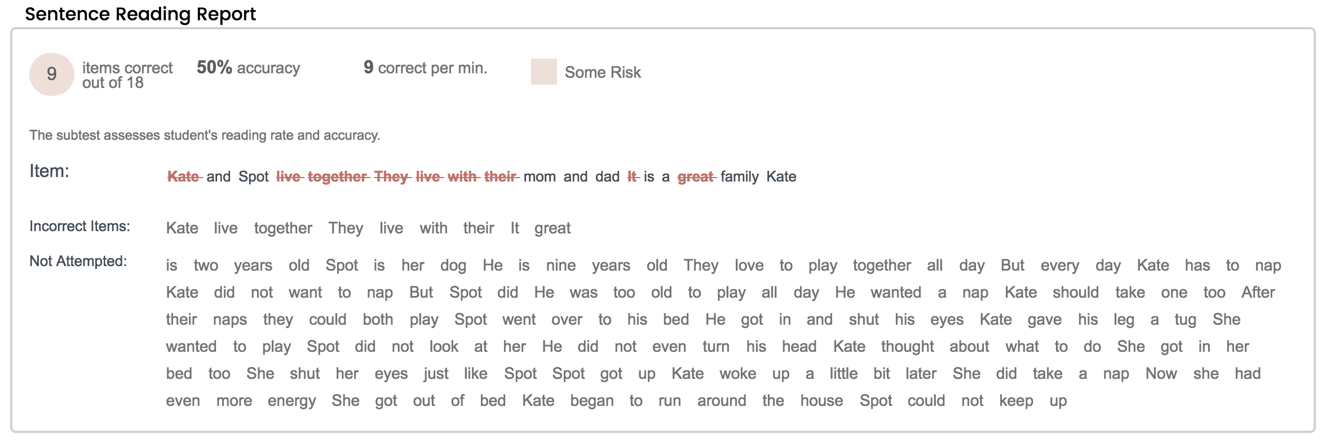Click the Some Risk color swatch
Image resolution: width=1326 pixels, height=442 pixels.
[x=543, y=72]
